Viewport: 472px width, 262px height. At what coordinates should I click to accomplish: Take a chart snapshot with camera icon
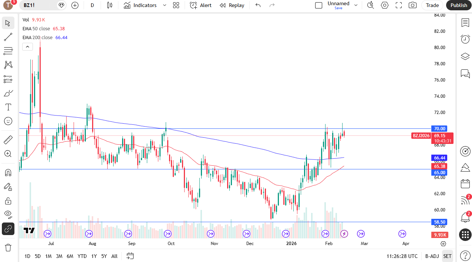coord(412,5)
